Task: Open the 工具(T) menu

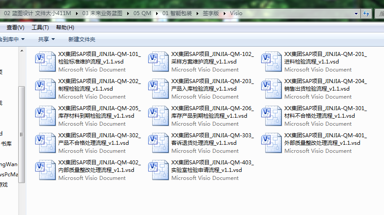Action: [40, 28]
